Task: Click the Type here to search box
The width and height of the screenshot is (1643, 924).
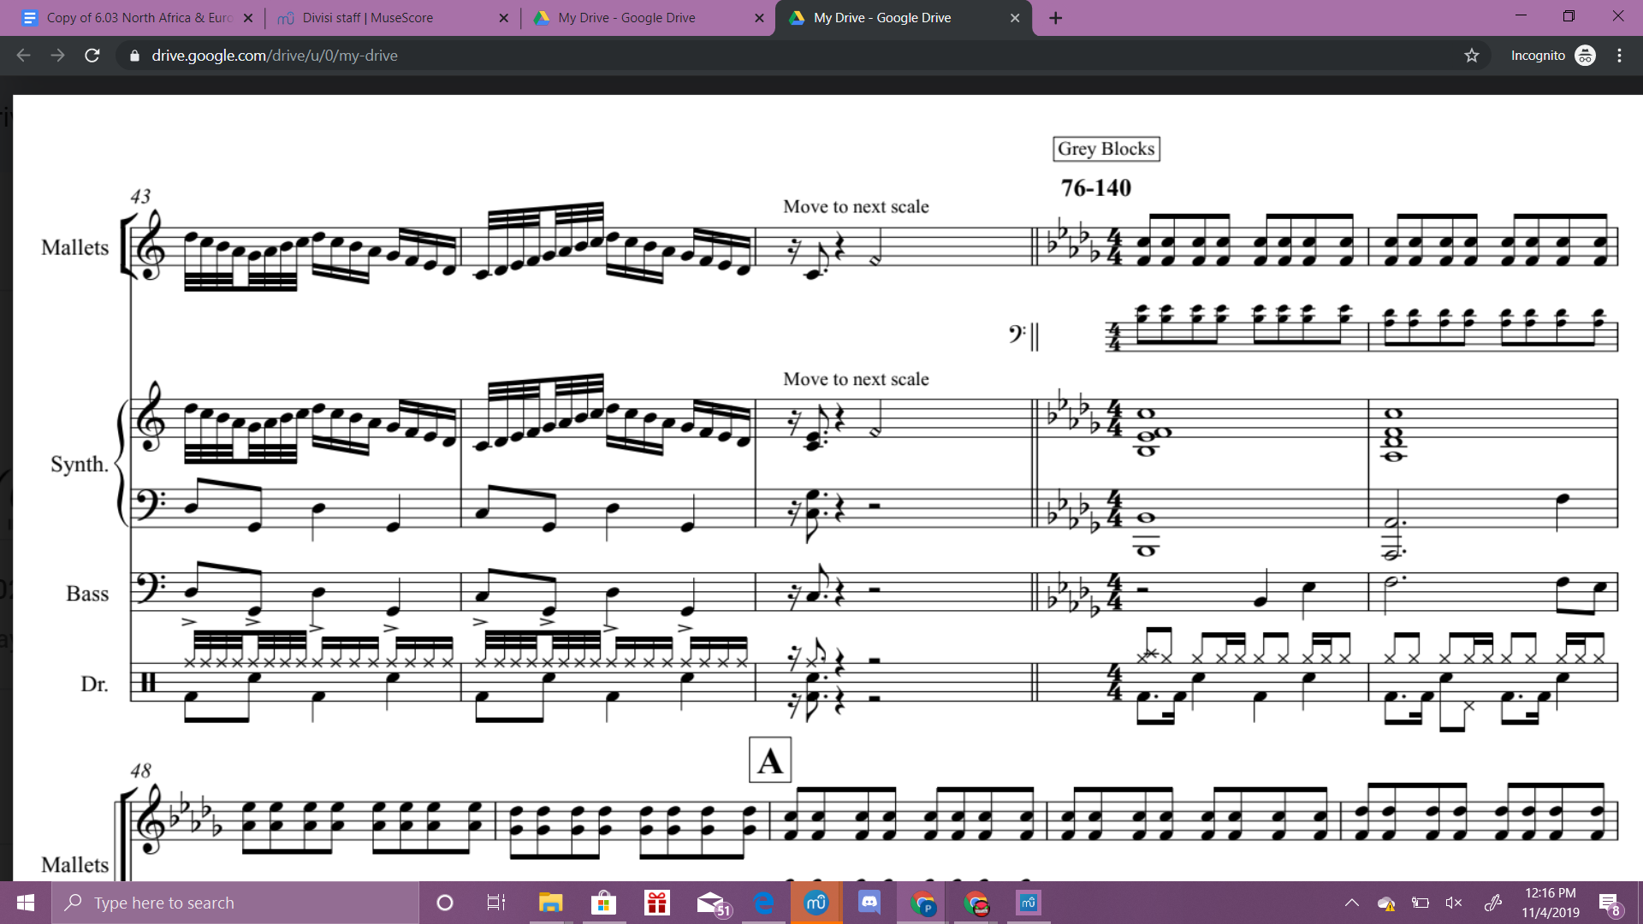Action: click(x=235, y=903)
